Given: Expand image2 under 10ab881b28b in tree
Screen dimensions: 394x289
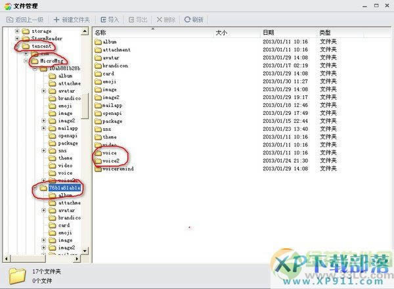Looking at the screenshot, I should [x=44, y=121].
